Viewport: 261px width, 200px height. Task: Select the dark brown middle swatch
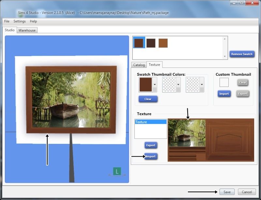click(151, 43)
